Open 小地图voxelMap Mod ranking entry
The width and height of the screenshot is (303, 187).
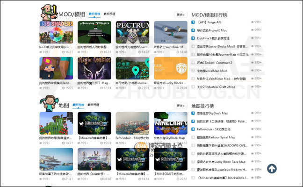[212, 71]
